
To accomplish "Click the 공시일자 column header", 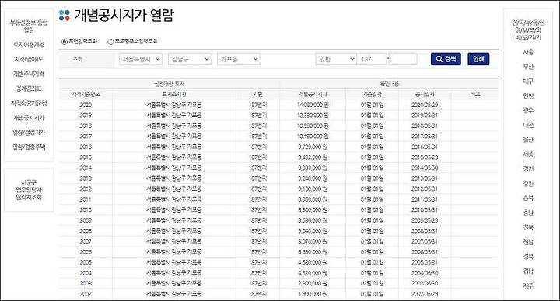I will tap(425, 95).
